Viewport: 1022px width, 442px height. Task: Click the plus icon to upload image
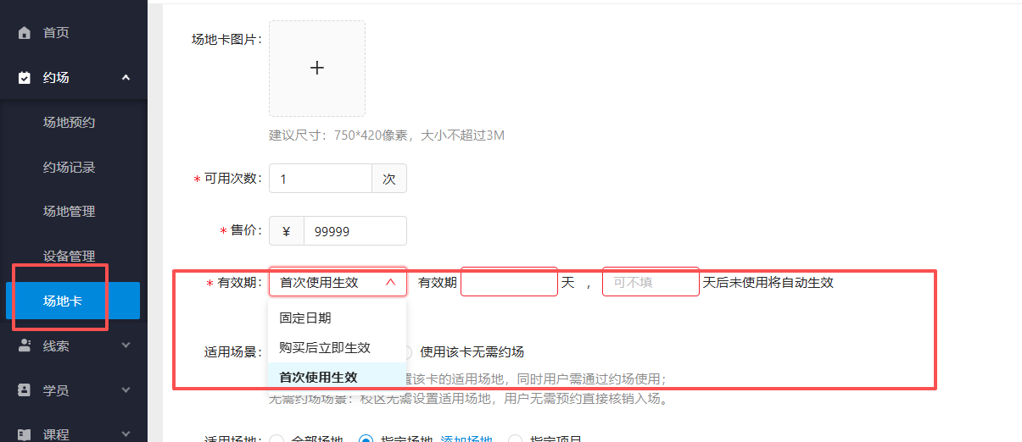tap(317, 69)
